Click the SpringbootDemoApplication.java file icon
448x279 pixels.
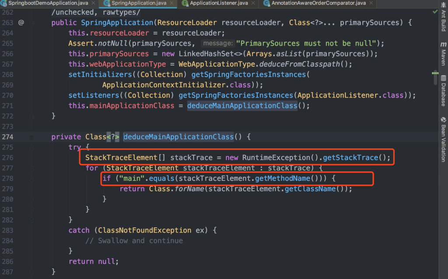pyautogui.click(x=3, y=3)
